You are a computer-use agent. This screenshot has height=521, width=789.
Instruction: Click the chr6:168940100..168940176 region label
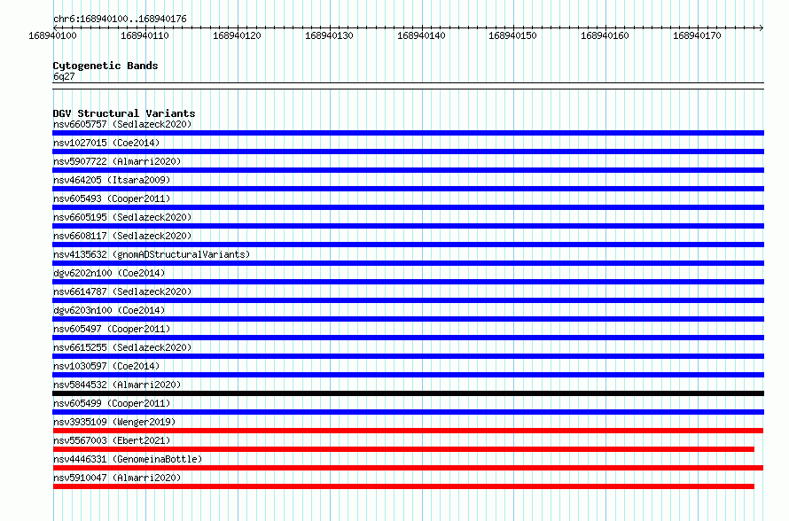click(x=120, y=19)
